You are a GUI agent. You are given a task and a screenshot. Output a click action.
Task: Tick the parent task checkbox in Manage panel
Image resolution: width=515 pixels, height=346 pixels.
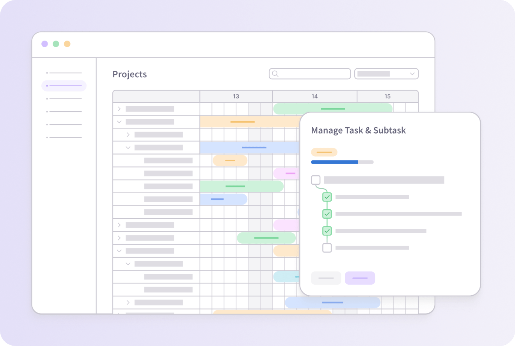(x=315, y=180)
